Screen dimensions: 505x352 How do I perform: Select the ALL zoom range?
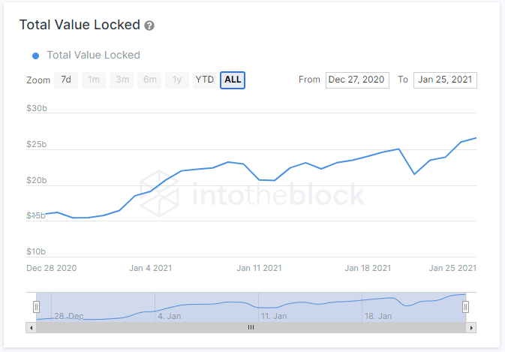pyautogui.click(x=233, y=80)
